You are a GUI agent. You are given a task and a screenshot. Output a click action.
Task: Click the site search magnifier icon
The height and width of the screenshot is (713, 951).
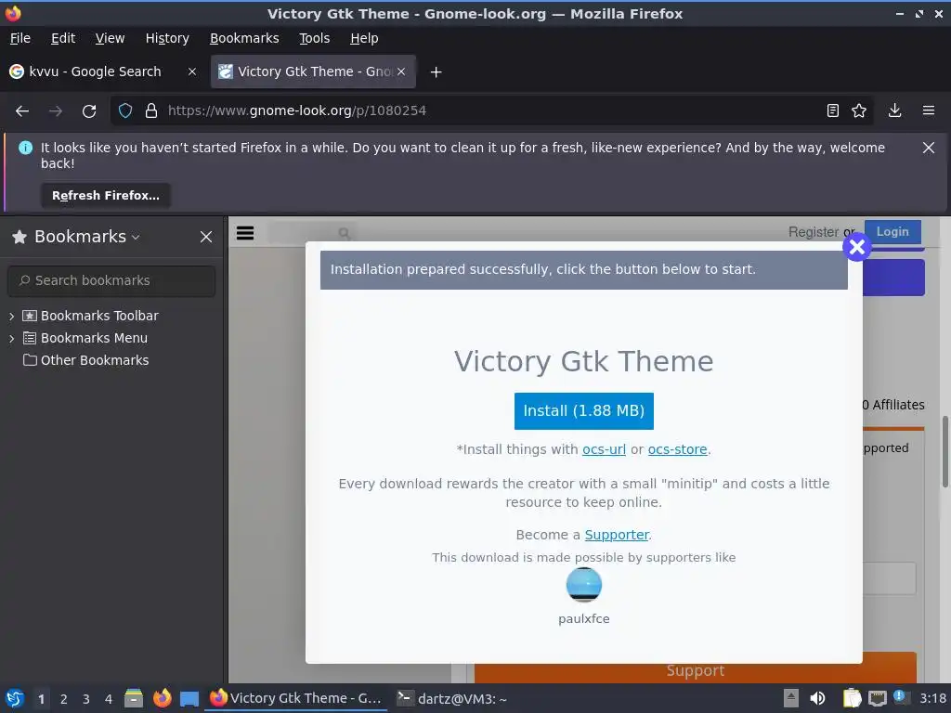click(x=344, y=233)
